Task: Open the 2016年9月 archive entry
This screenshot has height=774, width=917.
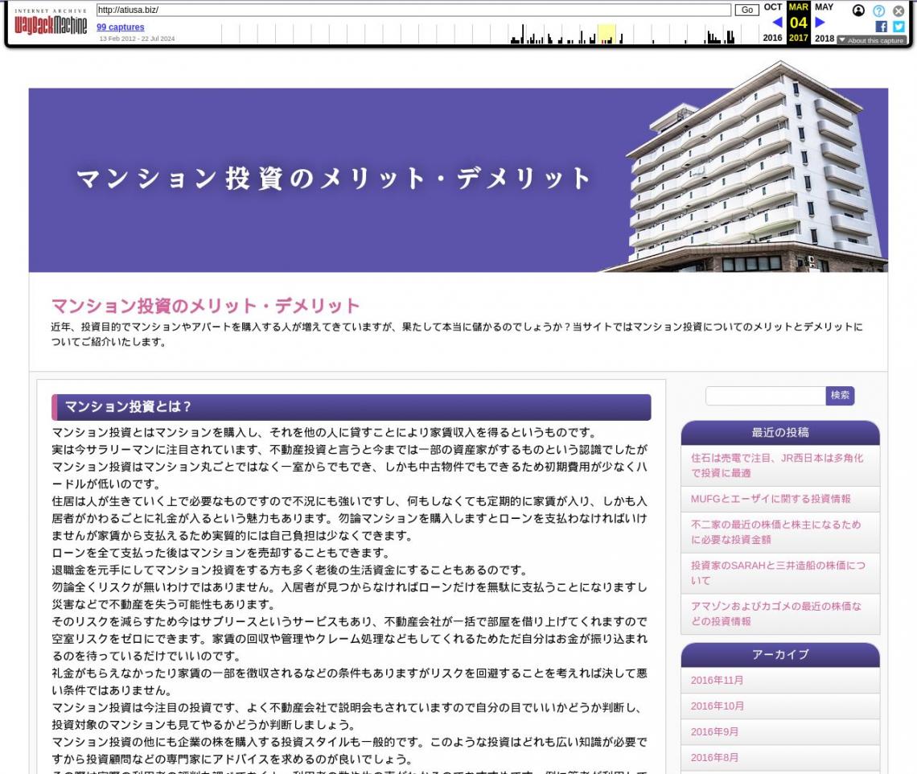Action: click(714, 732)
